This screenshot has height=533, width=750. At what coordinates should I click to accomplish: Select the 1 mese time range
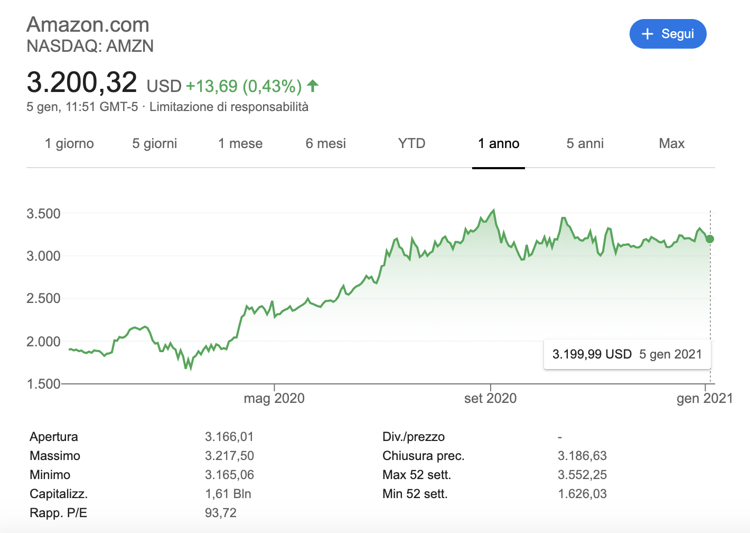[240, 143]
